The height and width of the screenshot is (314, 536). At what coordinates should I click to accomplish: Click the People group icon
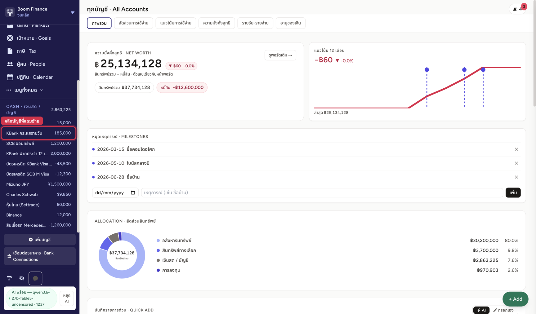[x=10, y=64]
